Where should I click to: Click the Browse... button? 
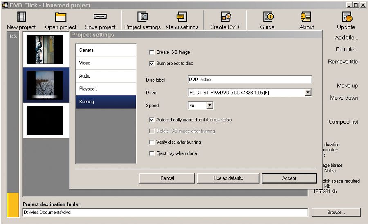tap(336, 213)
